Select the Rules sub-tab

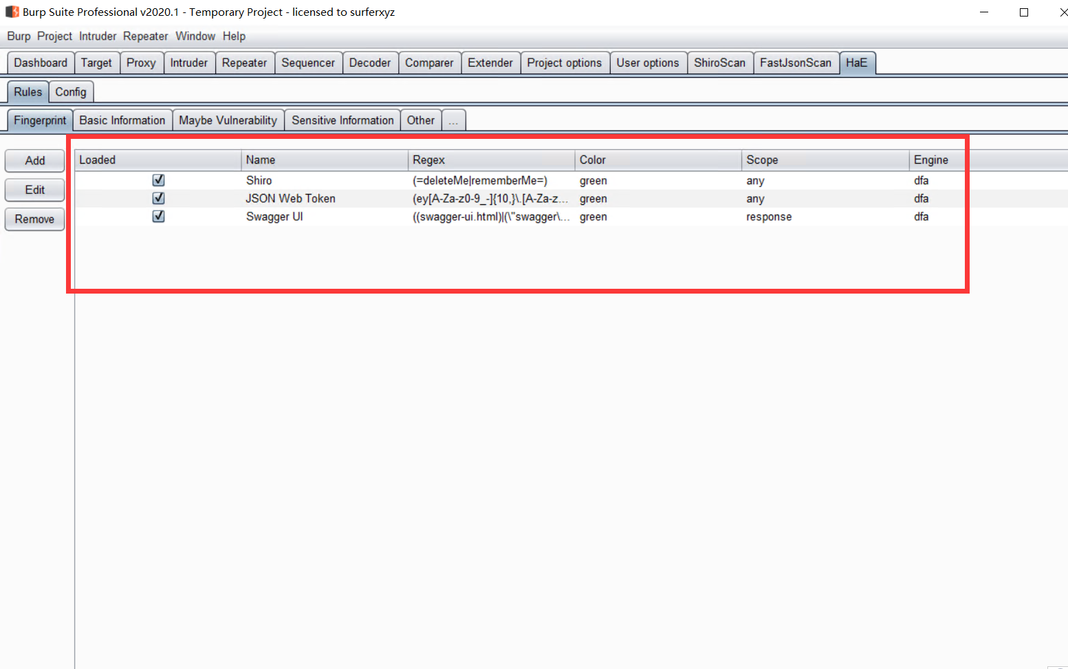[28, 92]
